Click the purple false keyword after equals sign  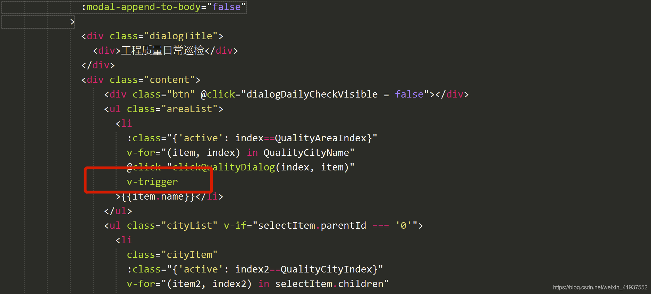[409, 94]
